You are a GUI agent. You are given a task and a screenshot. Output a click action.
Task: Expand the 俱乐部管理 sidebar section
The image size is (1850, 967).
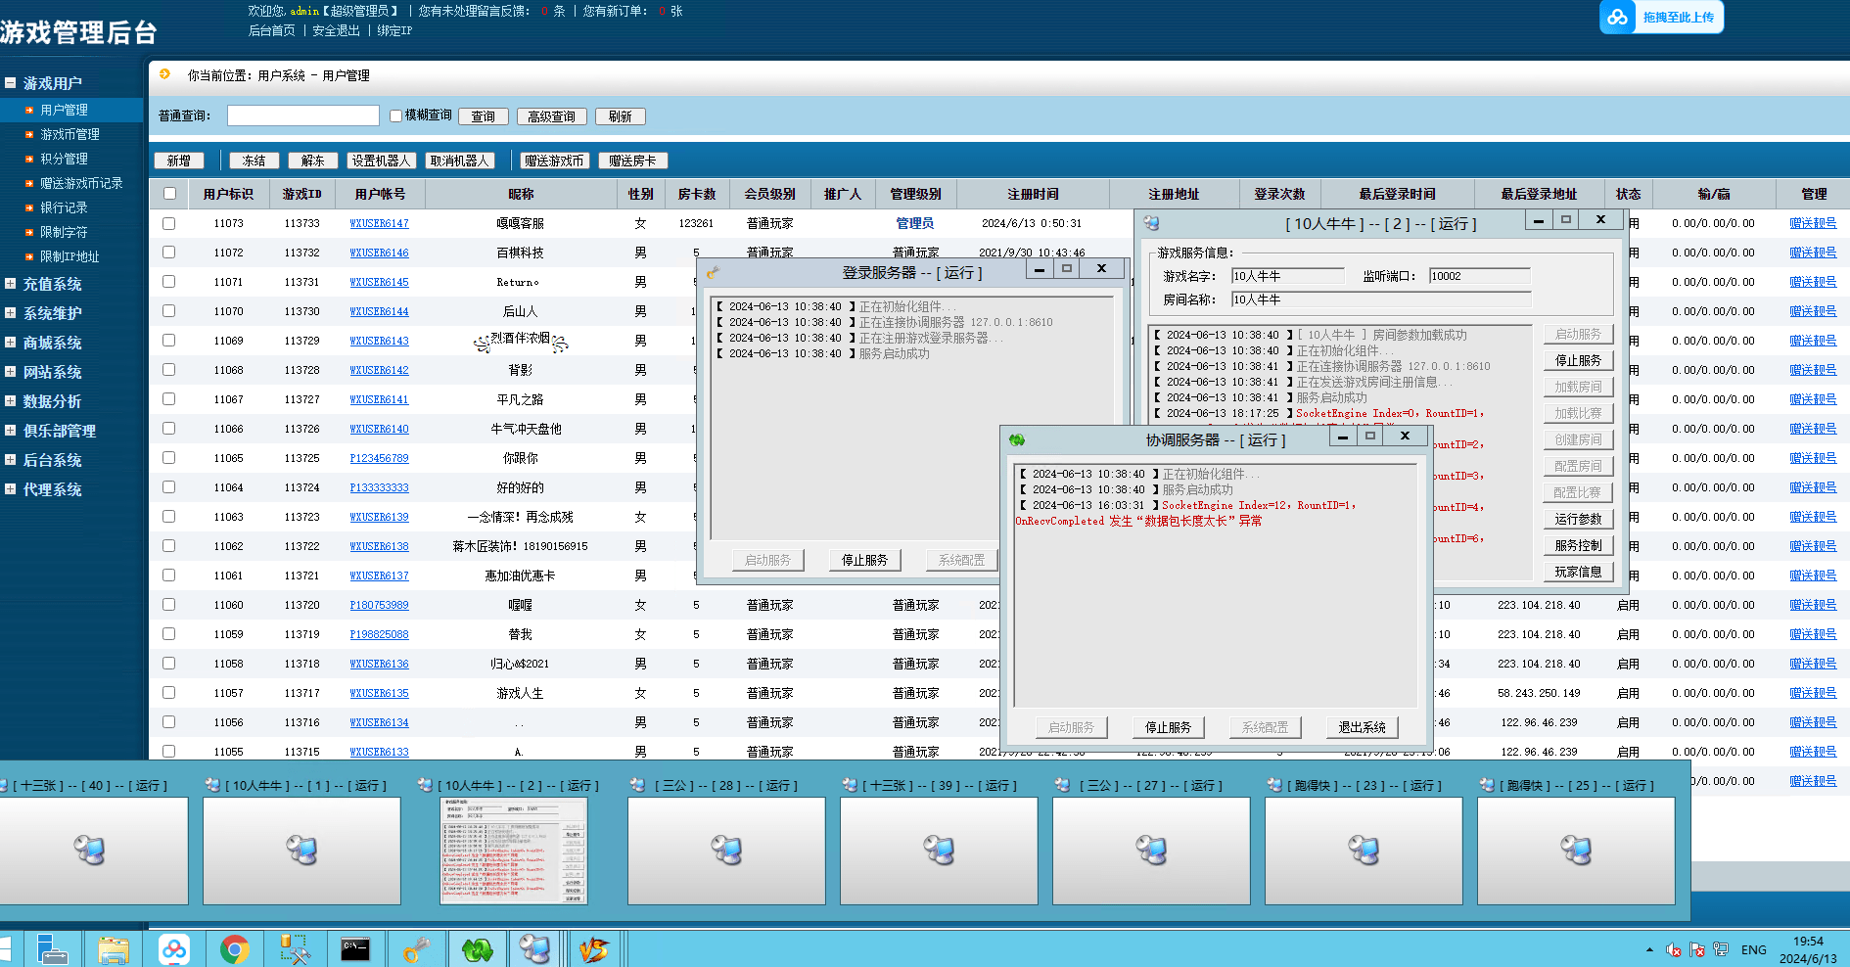click(10, 431)
